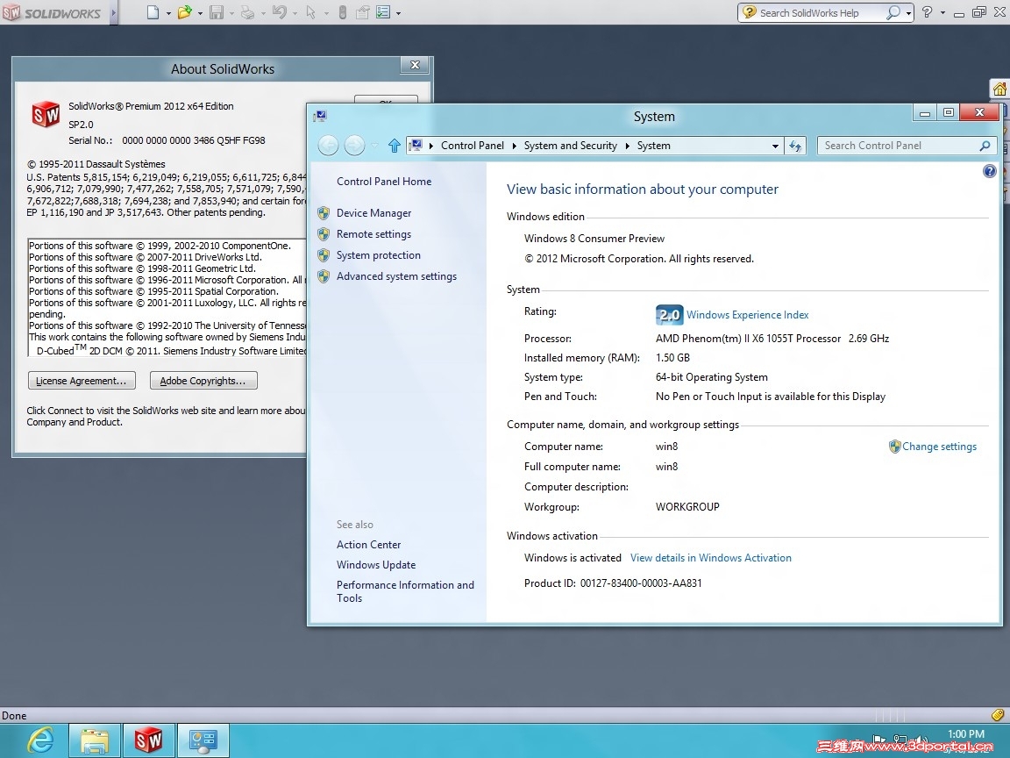Click the 1:00 PM clock in taskbar
This screenshot has height=758, width=1010.
point(965,734)
